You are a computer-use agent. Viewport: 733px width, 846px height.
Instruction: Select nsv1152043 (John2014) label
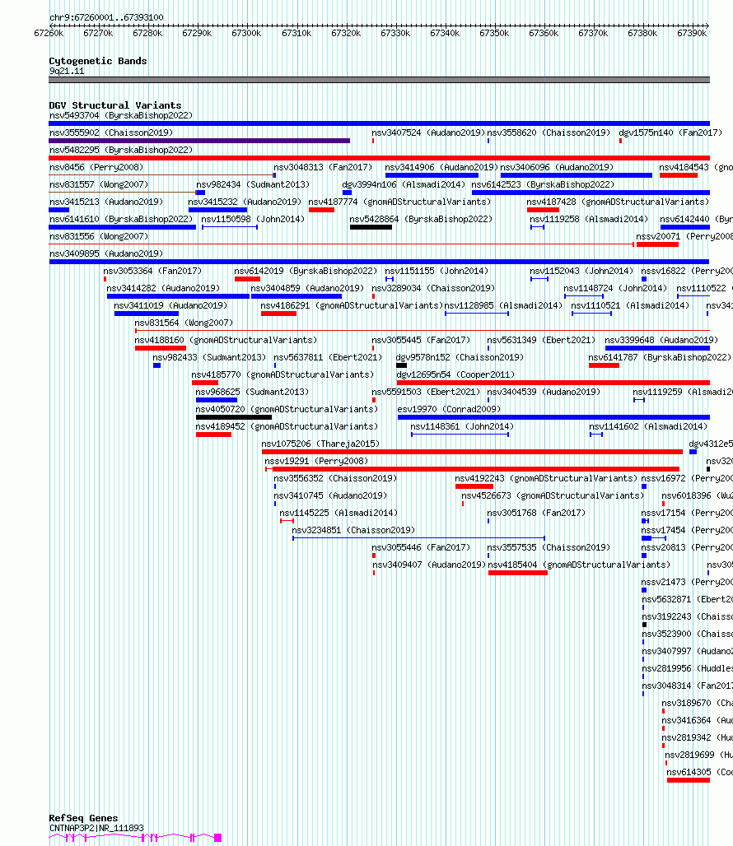pyautogui.click(x=581, y=271)
